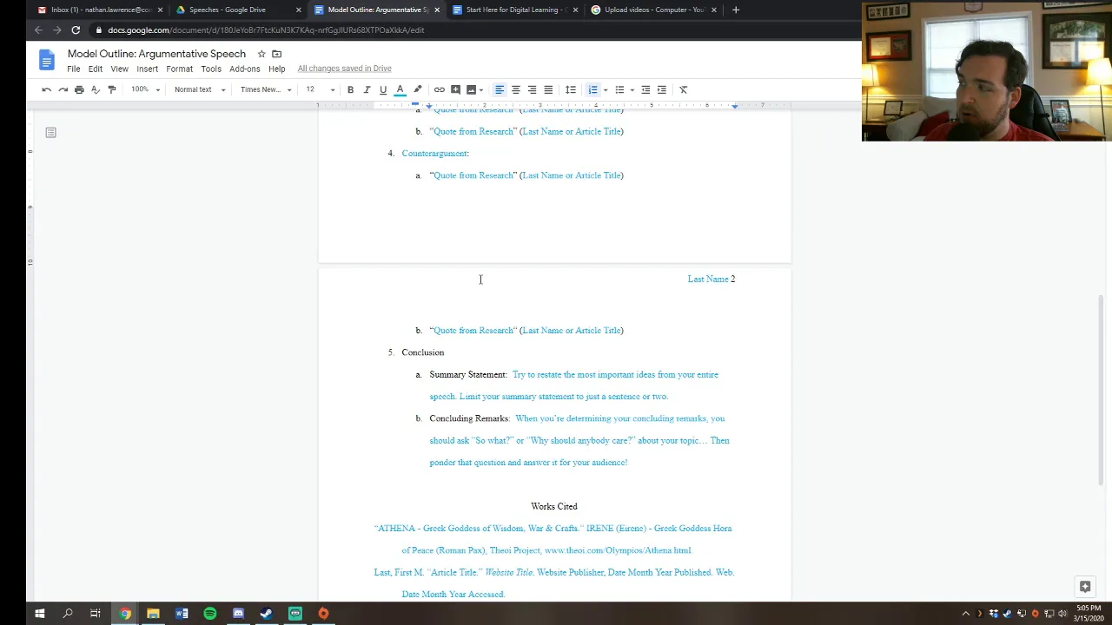Viewport: 1112px width, 625px height.
Task: Switch to the Inbox Gmail tab
Action: coord(98,10)
